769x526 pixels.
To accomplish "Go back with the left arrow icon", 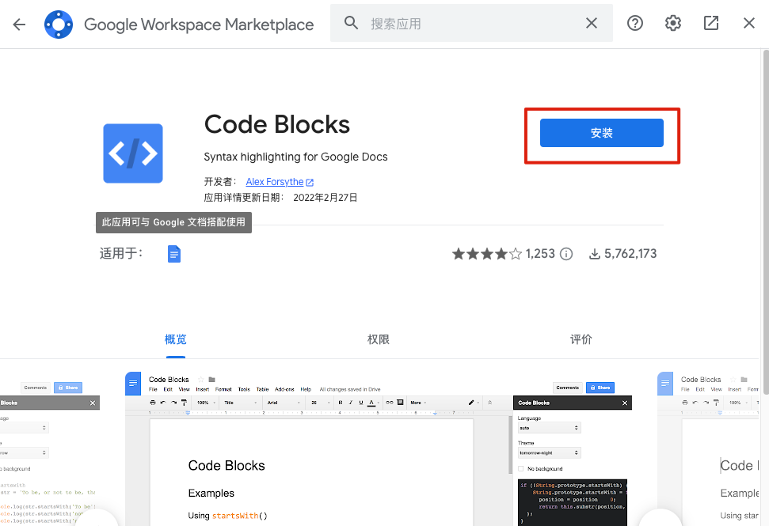I will click(x=19, y=24).
